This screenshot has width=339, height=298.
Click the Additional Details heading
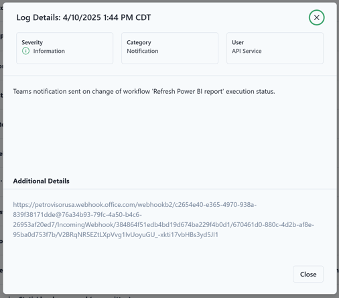(x=41, y=181)
